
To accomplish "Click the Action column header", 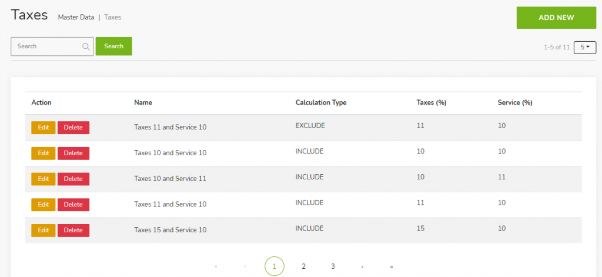I will click(x=42, y=102).
